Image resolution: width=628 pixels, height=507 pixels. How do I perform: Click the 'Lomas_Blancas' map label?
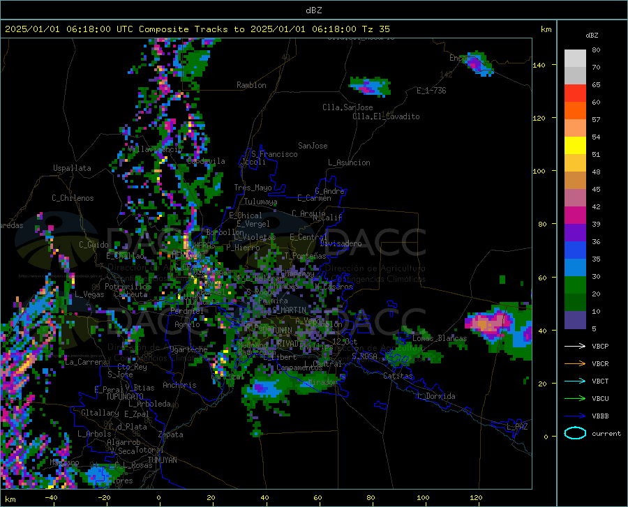(440, 338)
